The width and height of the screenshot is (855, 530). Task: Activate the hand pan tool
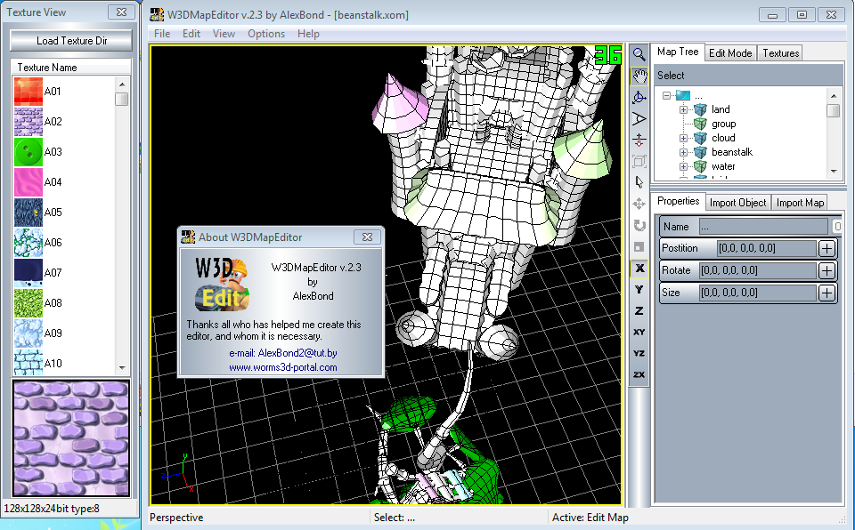point(639,76)
